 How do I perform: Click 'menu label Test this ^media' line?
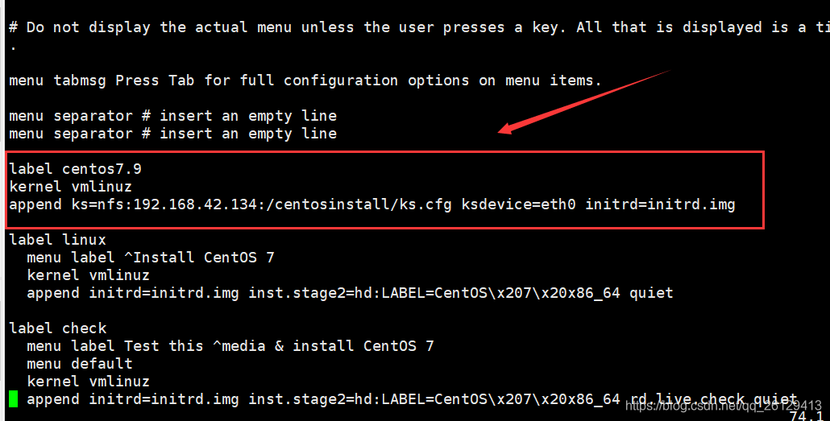pos(230,346)
